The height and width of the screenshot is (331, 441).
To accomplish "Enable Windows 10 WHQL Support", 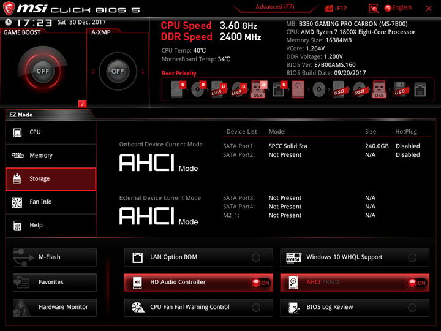I will tap(355, 257).
